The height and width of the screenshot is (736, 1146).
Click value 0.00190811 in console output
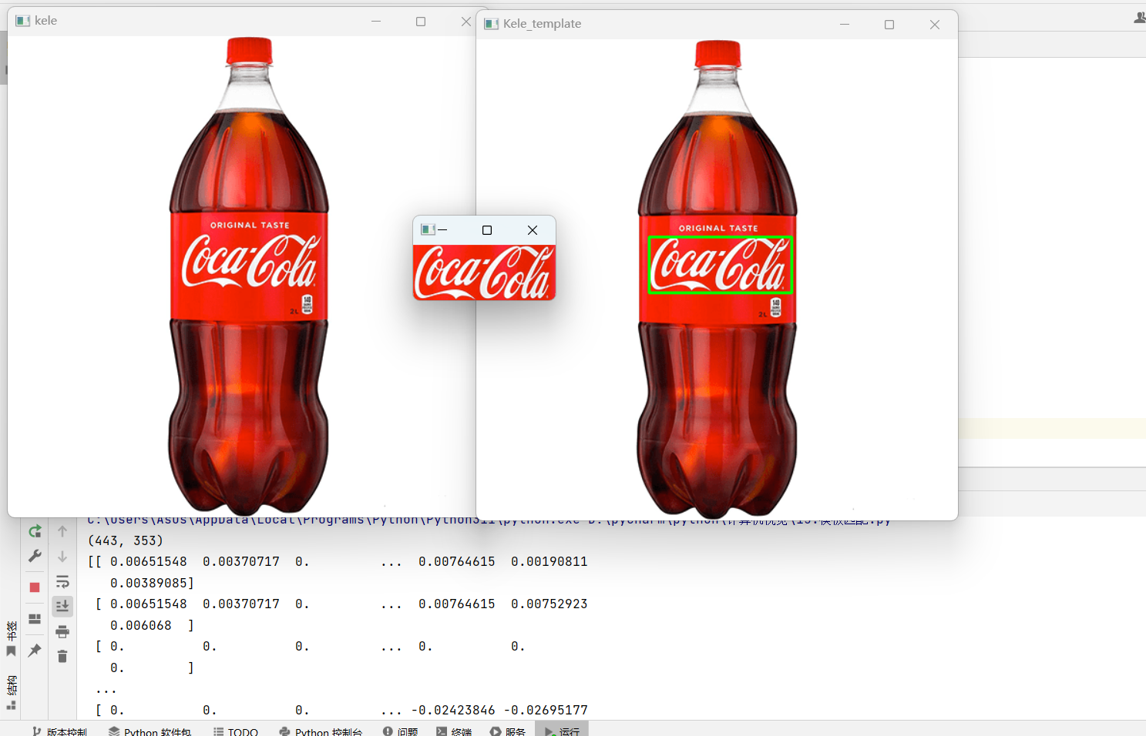549,561
